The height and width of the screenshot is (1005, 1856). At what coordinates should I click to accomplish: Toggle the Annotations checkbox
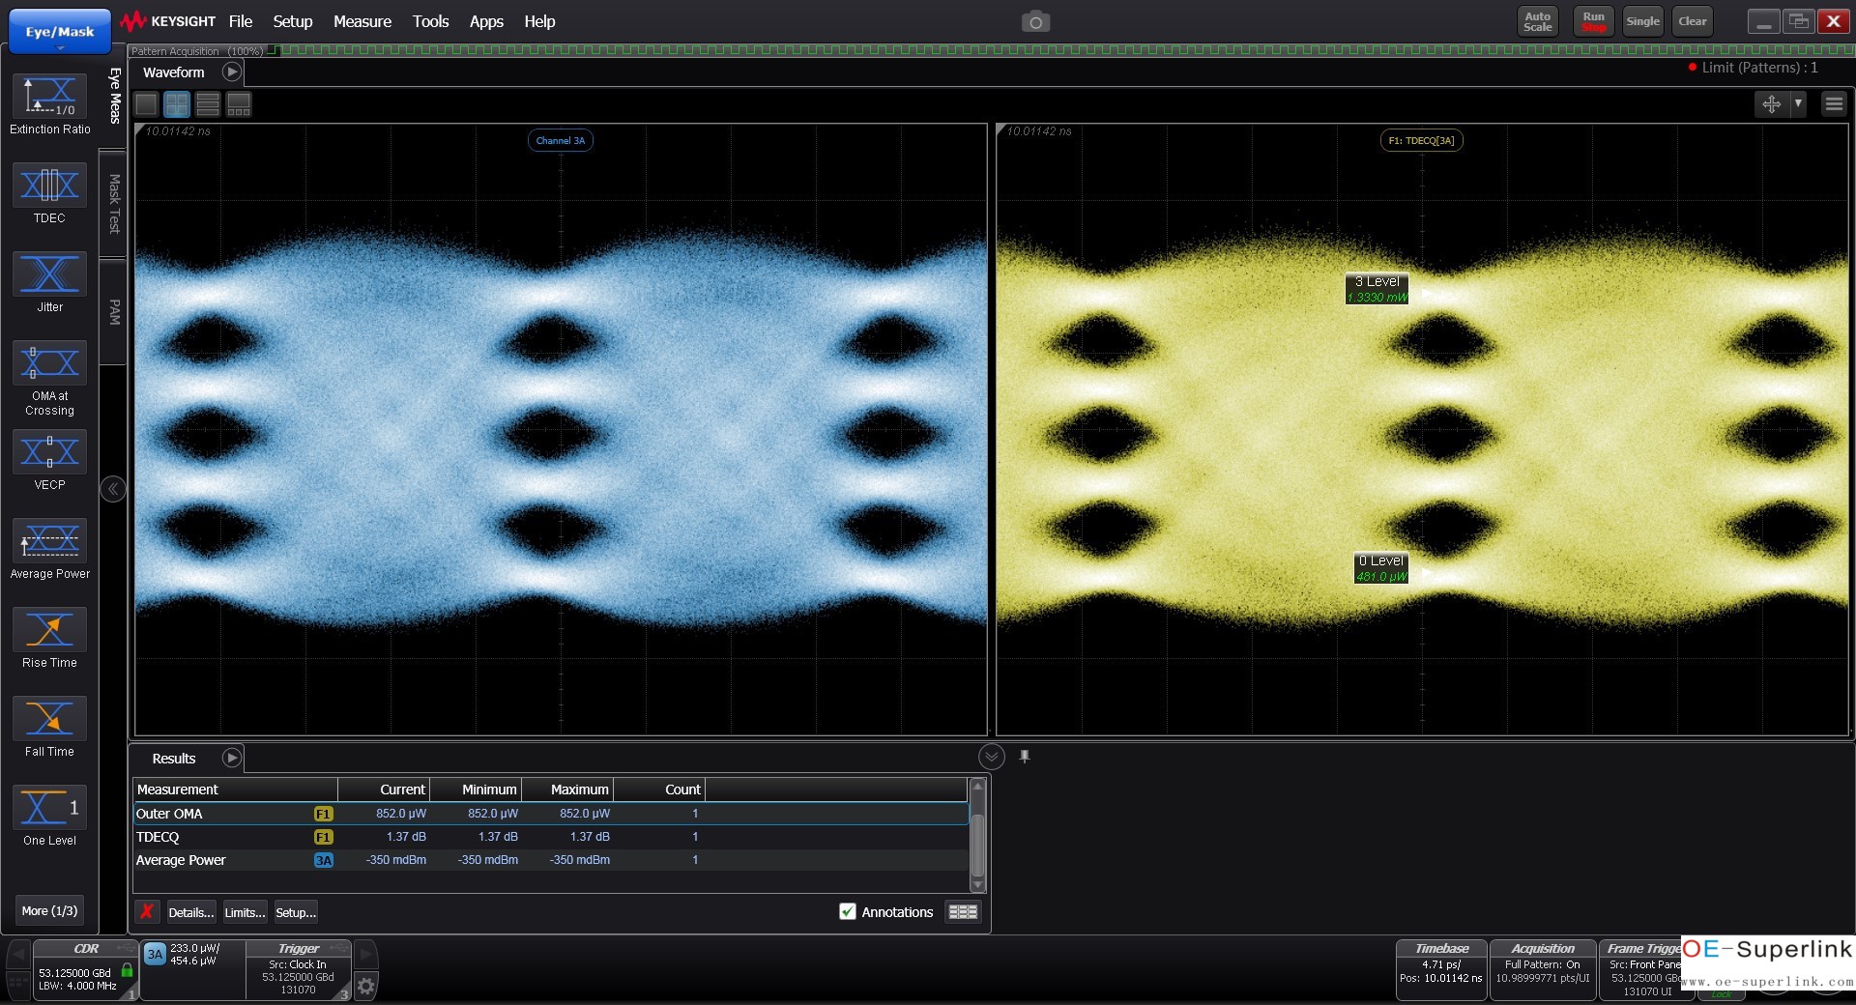pos(848,911)
